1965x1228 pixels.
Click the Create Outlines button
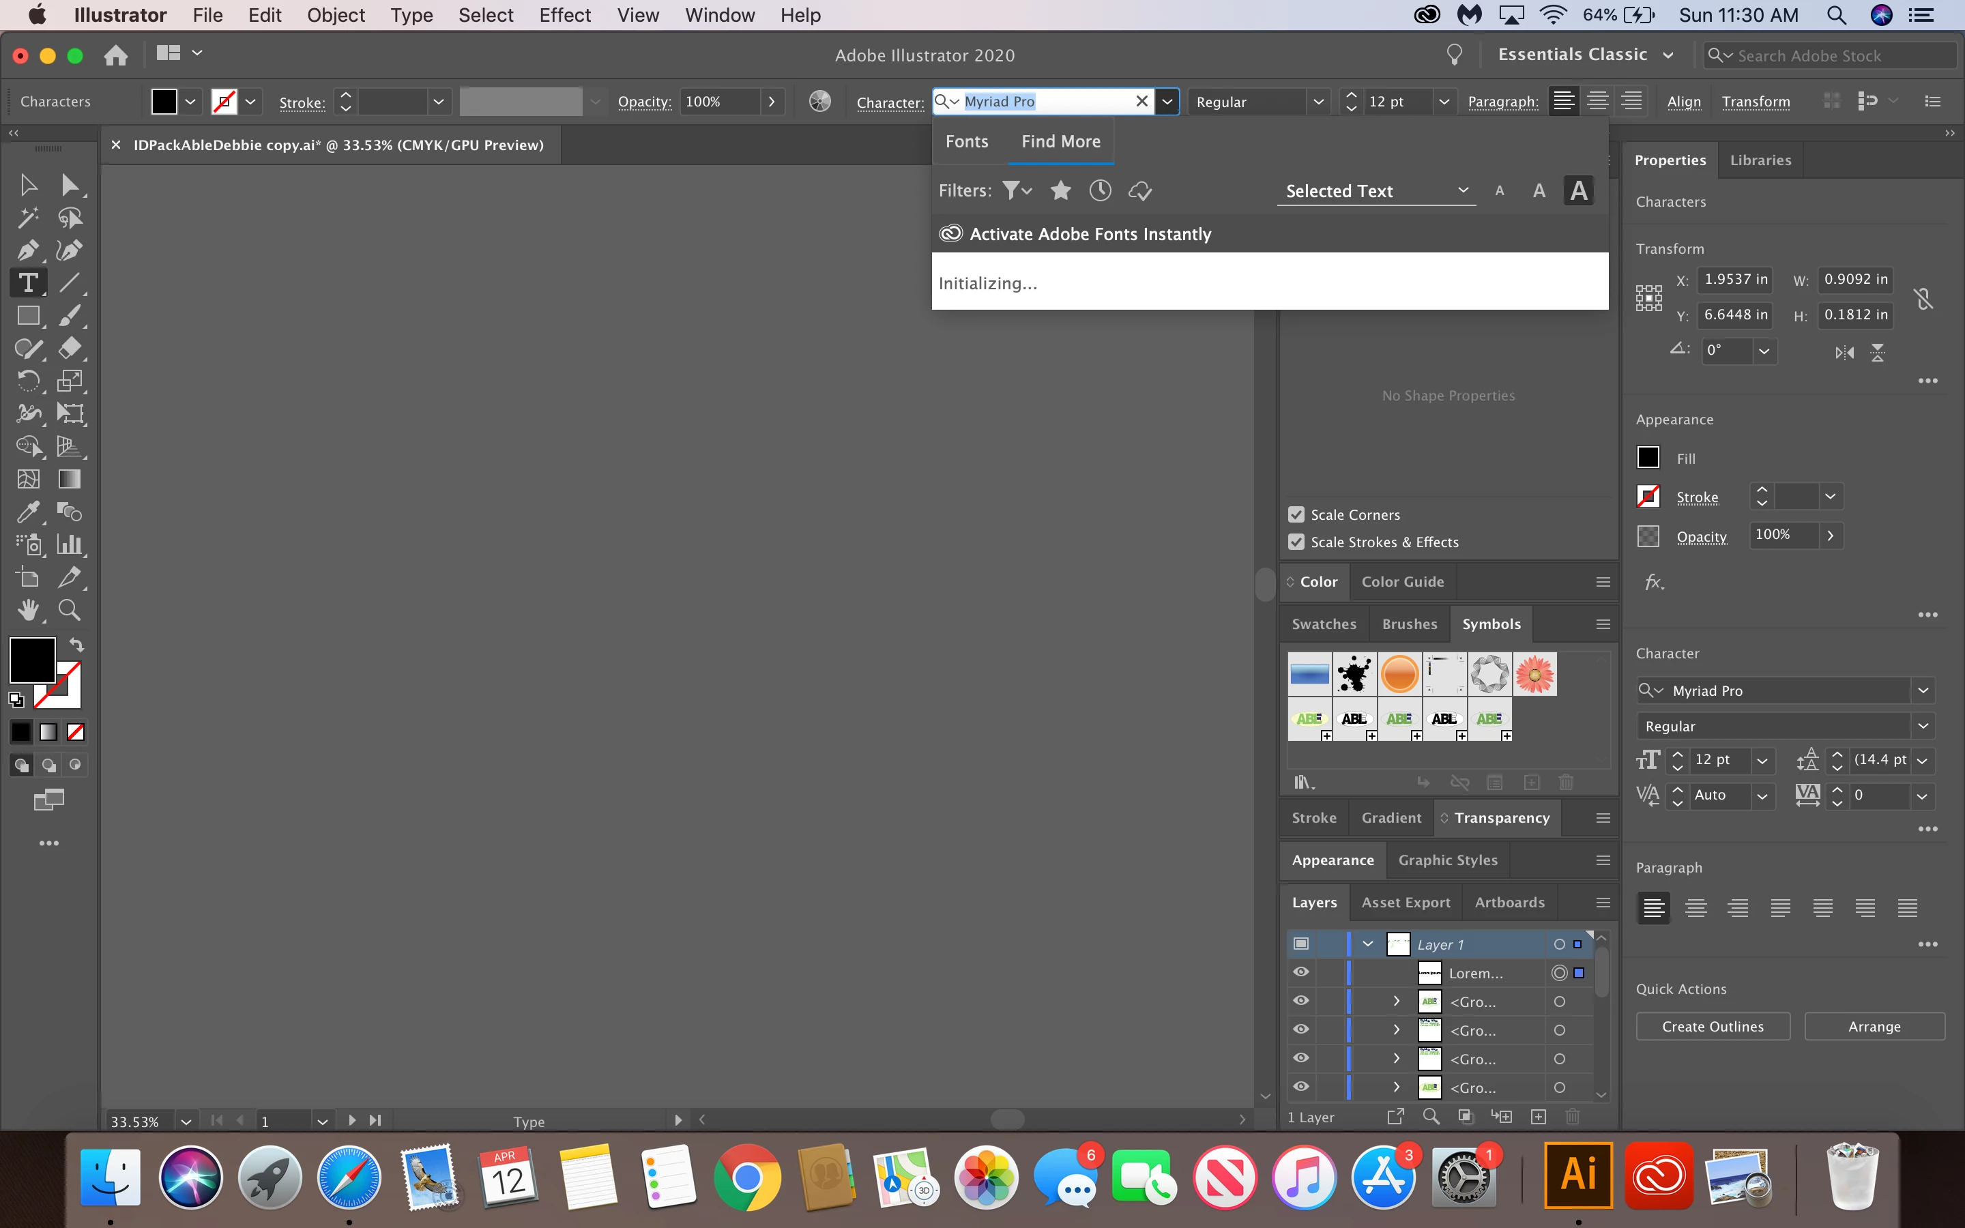(x=1713, y=1027)
